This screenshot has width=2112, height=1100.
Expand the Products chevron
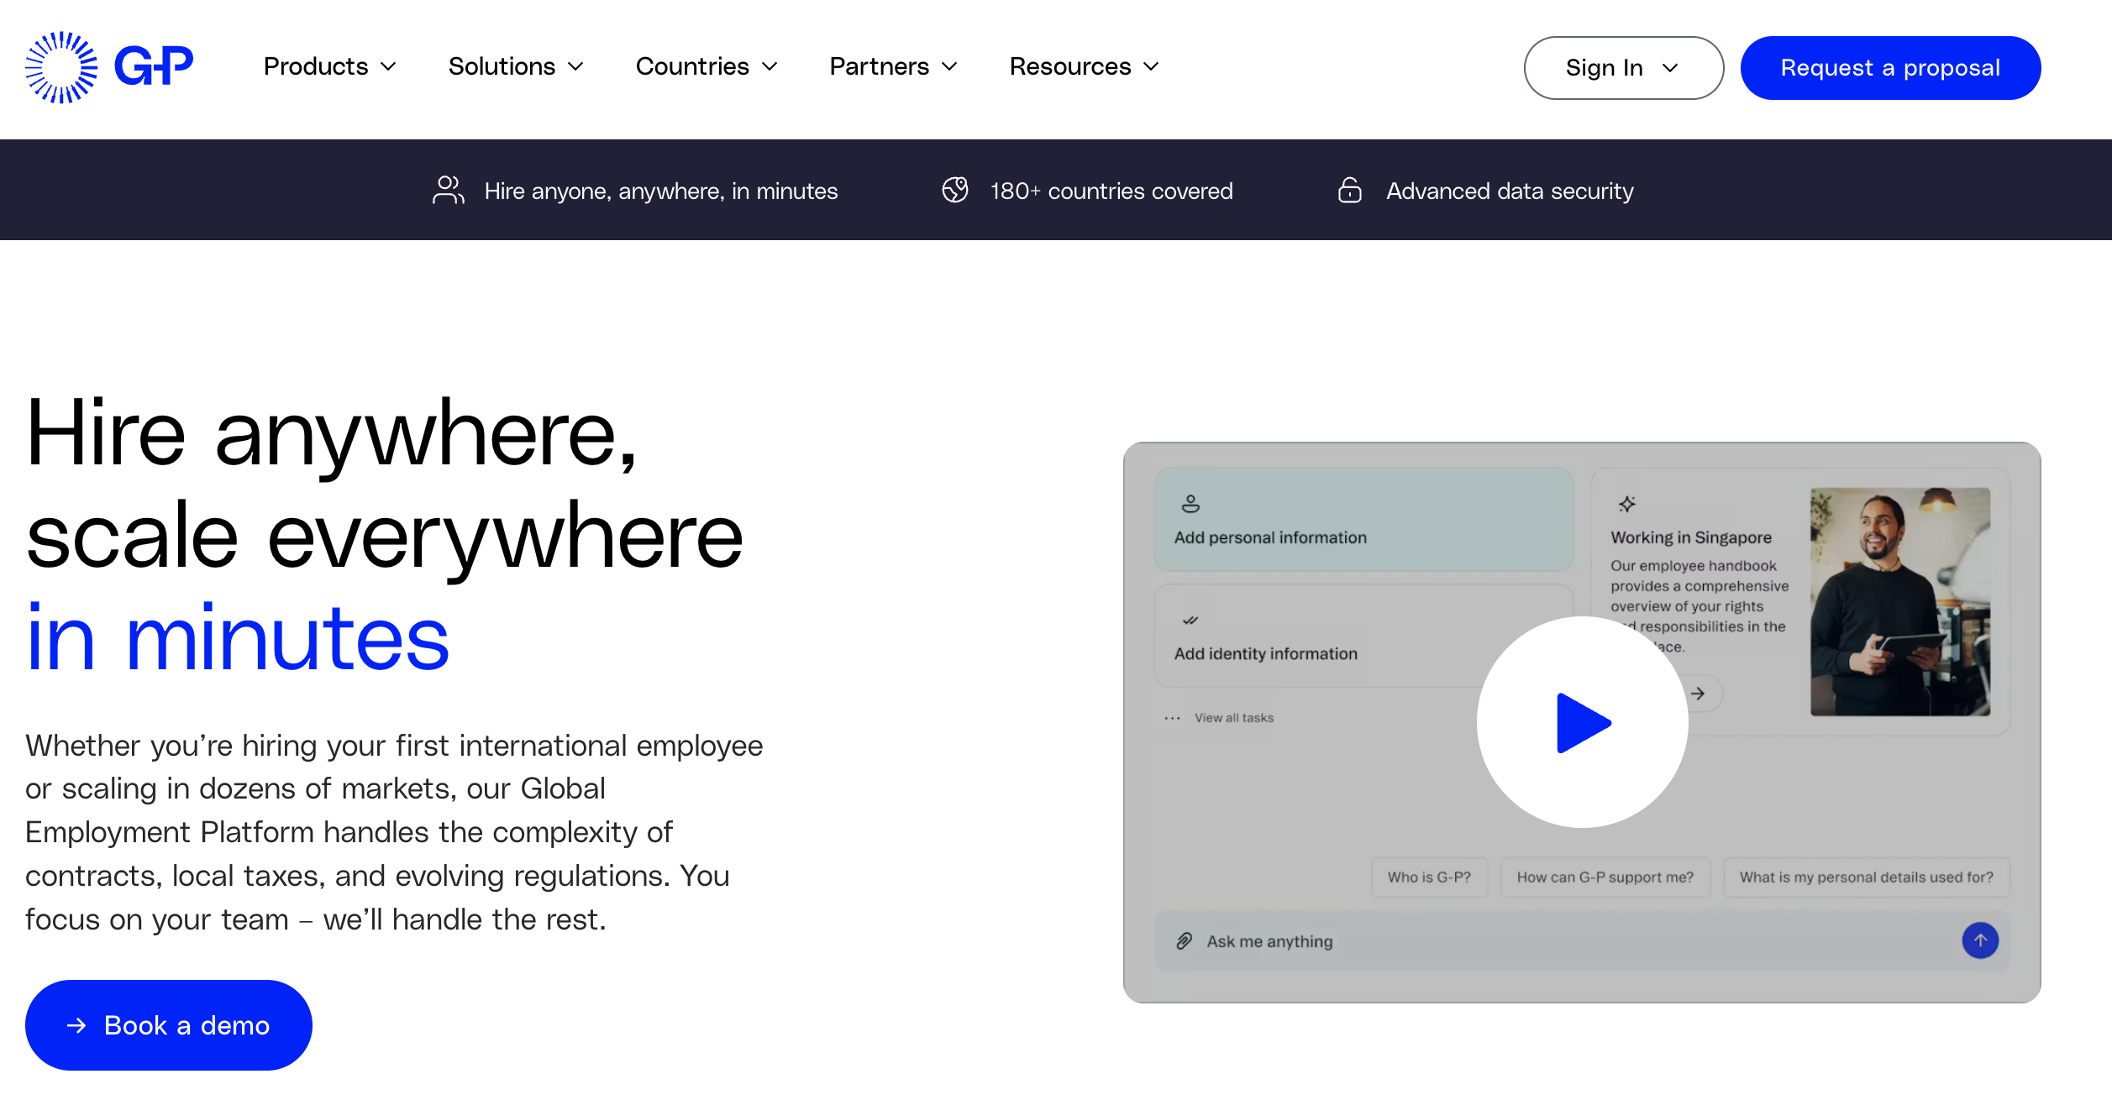tap(388, 67)
